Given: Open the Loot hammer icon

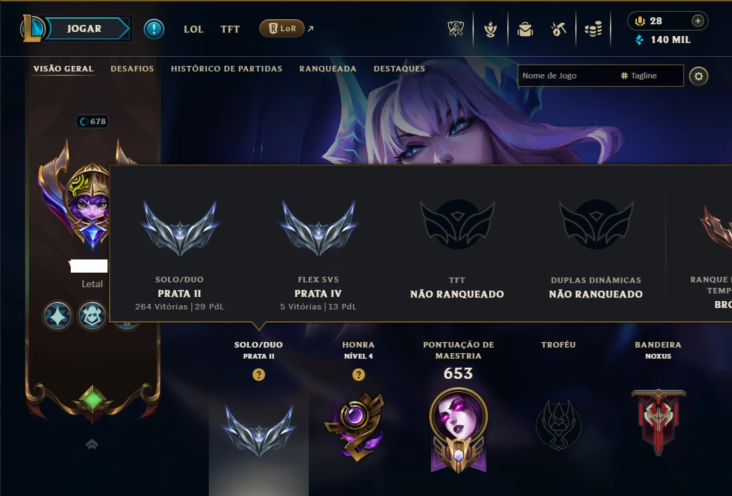Looking at the screenshot, I should tap(559, 29).
